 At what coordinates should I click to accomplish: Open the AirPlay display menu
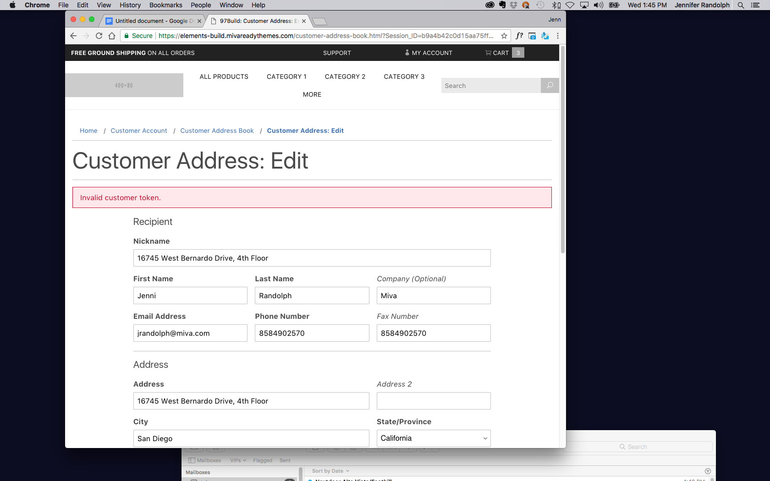(584, 5)
